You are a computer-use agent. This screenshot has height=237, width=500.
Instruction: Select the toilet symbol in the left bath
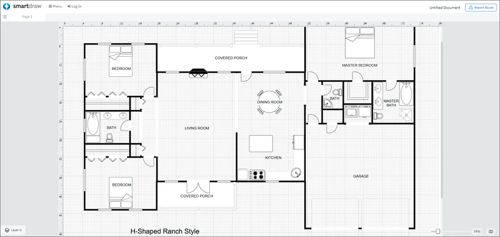tap(110, 138)
